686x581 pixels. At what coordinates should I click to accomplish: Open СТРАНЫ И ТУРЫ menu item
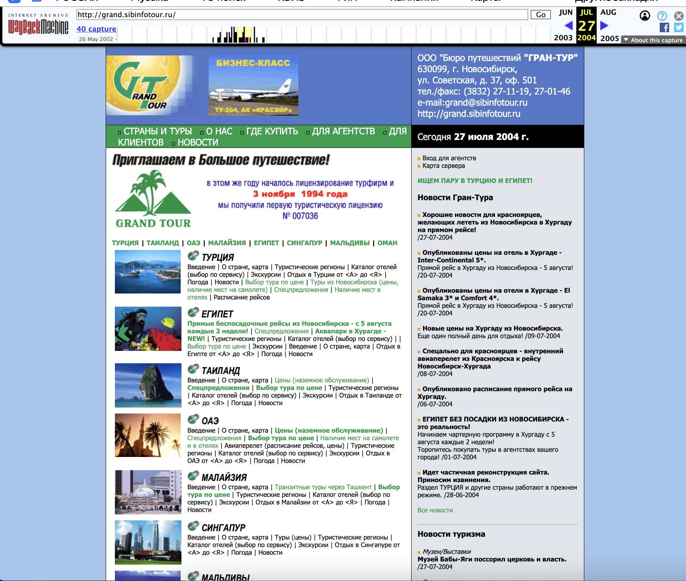[x=158, y=131]
